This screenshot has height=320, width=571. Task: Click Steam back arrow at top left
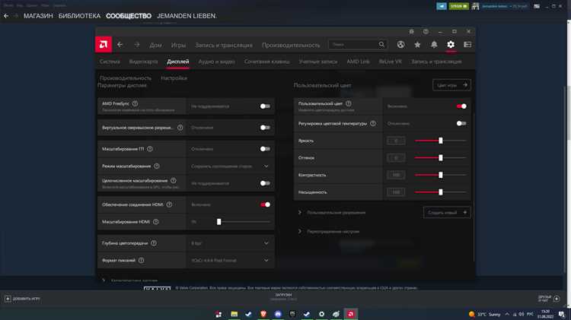pyautogui.click(x=6, y=16)
